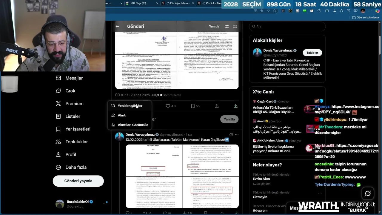382x215 pixels.
Task: Open browser extensions puzzle icon
Action: 319,11
